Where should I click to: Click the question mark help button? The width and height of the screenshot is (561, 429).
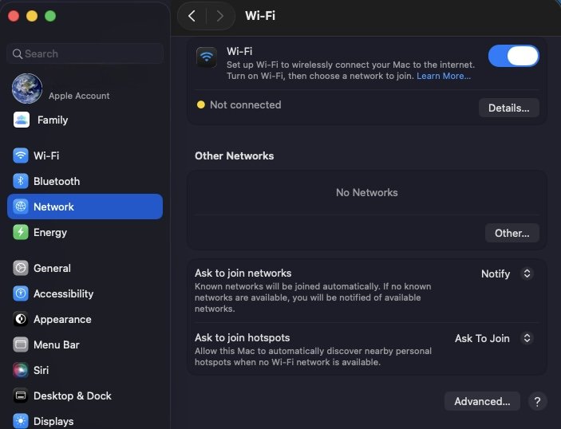537,401
